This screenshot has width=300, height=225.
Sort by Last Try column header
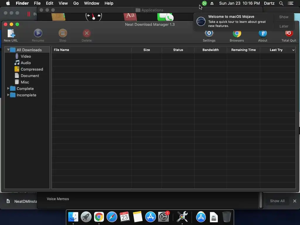(x=276, y=50)
